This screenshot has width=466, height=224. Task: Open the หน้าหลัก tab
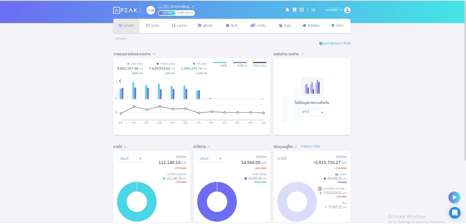[x=126, y=26]
